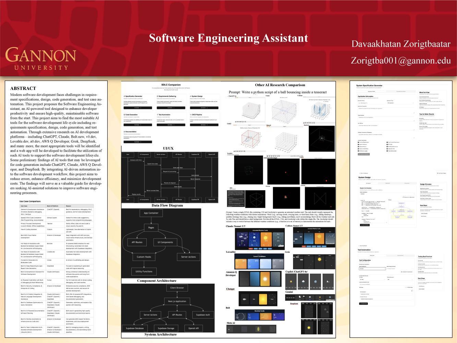
Task: Click the Bolt Weather Cards thumbnail
Action: click(x=260, y=315)
